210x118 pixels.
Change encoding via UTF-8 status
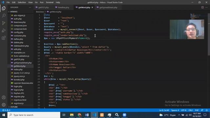coord(184,110)
